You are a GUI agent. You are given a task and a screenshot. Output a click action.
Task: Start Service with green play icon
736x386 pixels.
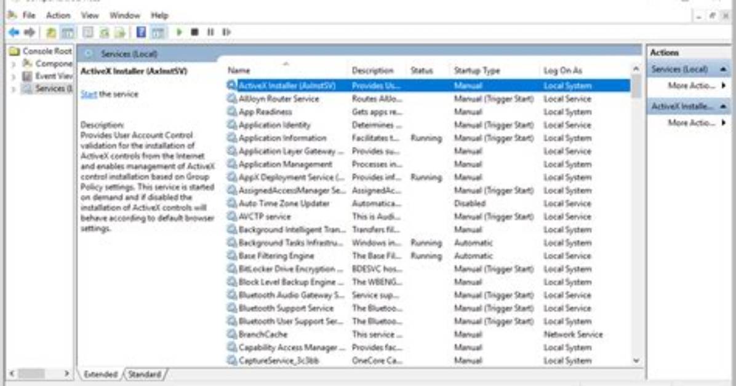[179, 33]
